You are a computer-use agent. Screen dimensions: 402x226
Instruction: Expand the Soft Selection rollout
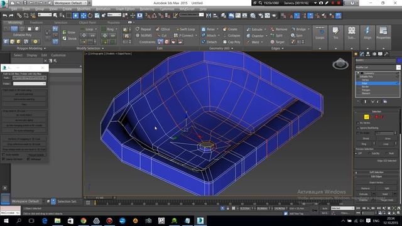point(376,172)
